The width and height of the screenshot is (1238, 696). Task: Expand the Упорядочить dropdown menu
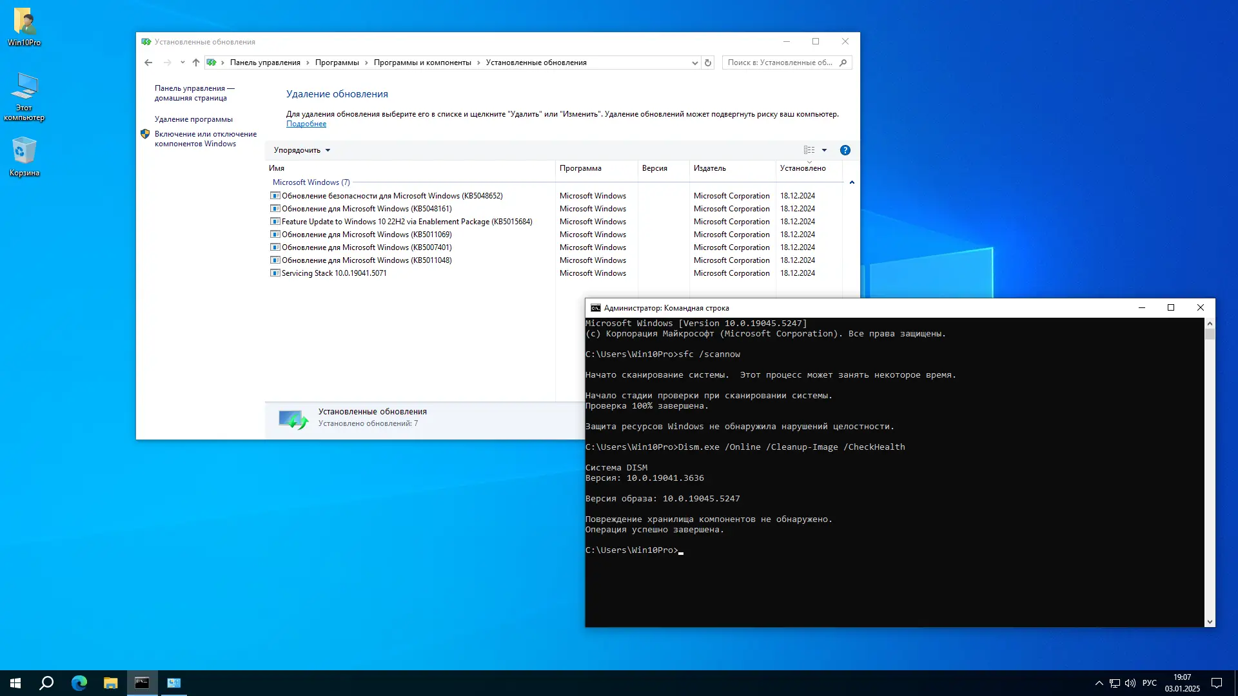[302, 150]
